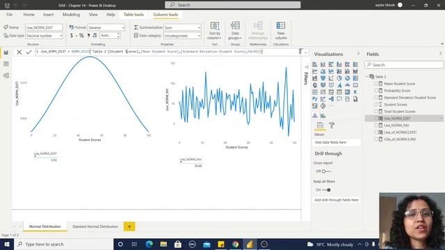Open the File menu
445x250 pixels.
click(x=9, y=15)
